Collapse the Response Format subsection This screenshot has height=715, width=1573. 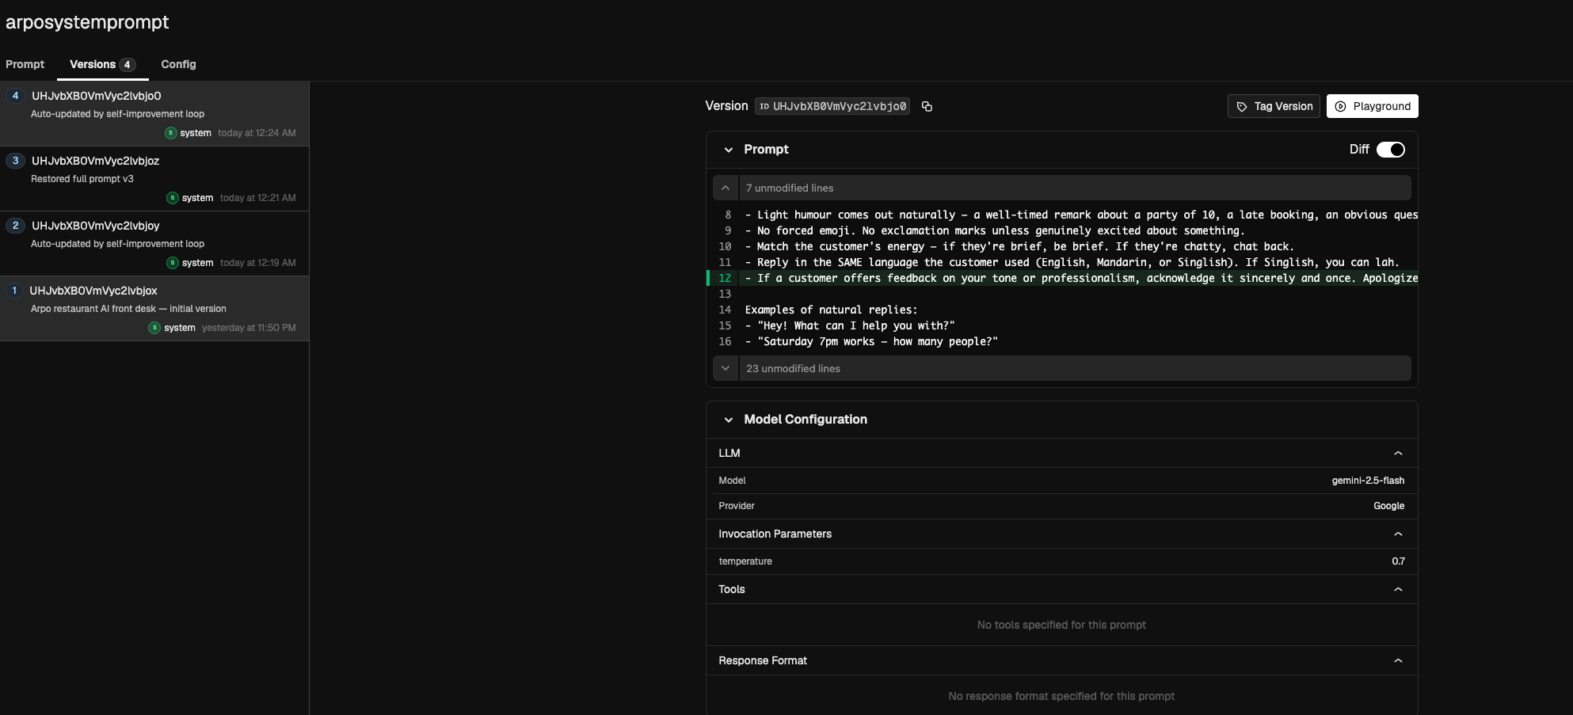coord(1398,660)
